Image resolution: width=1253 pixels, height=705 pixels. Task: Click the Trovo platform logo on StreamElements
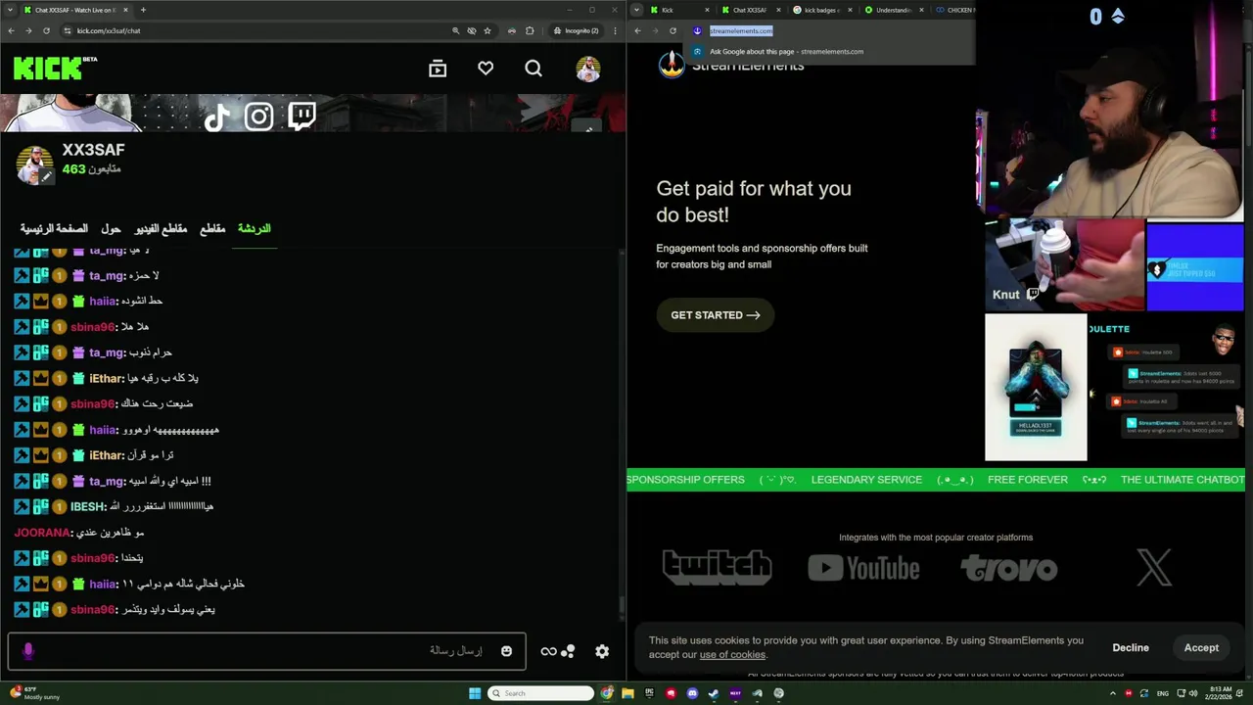tap(1008, 568)
